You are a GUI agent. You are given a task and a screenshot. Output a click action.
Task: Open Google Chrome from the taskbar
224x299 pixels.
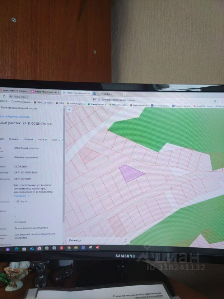[x=69, y=248]
